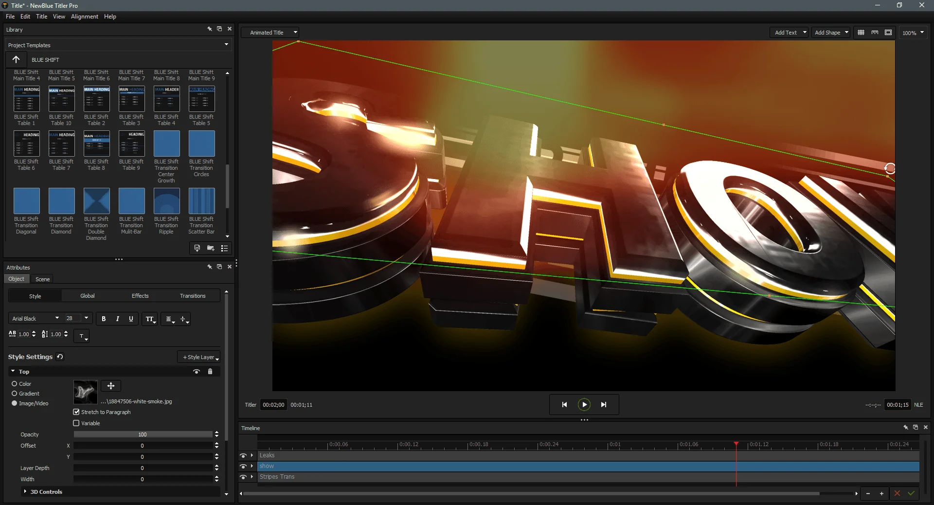This screenshot has width=934, height=505.
Task: Click the safe area display icon
Action: 888,32
